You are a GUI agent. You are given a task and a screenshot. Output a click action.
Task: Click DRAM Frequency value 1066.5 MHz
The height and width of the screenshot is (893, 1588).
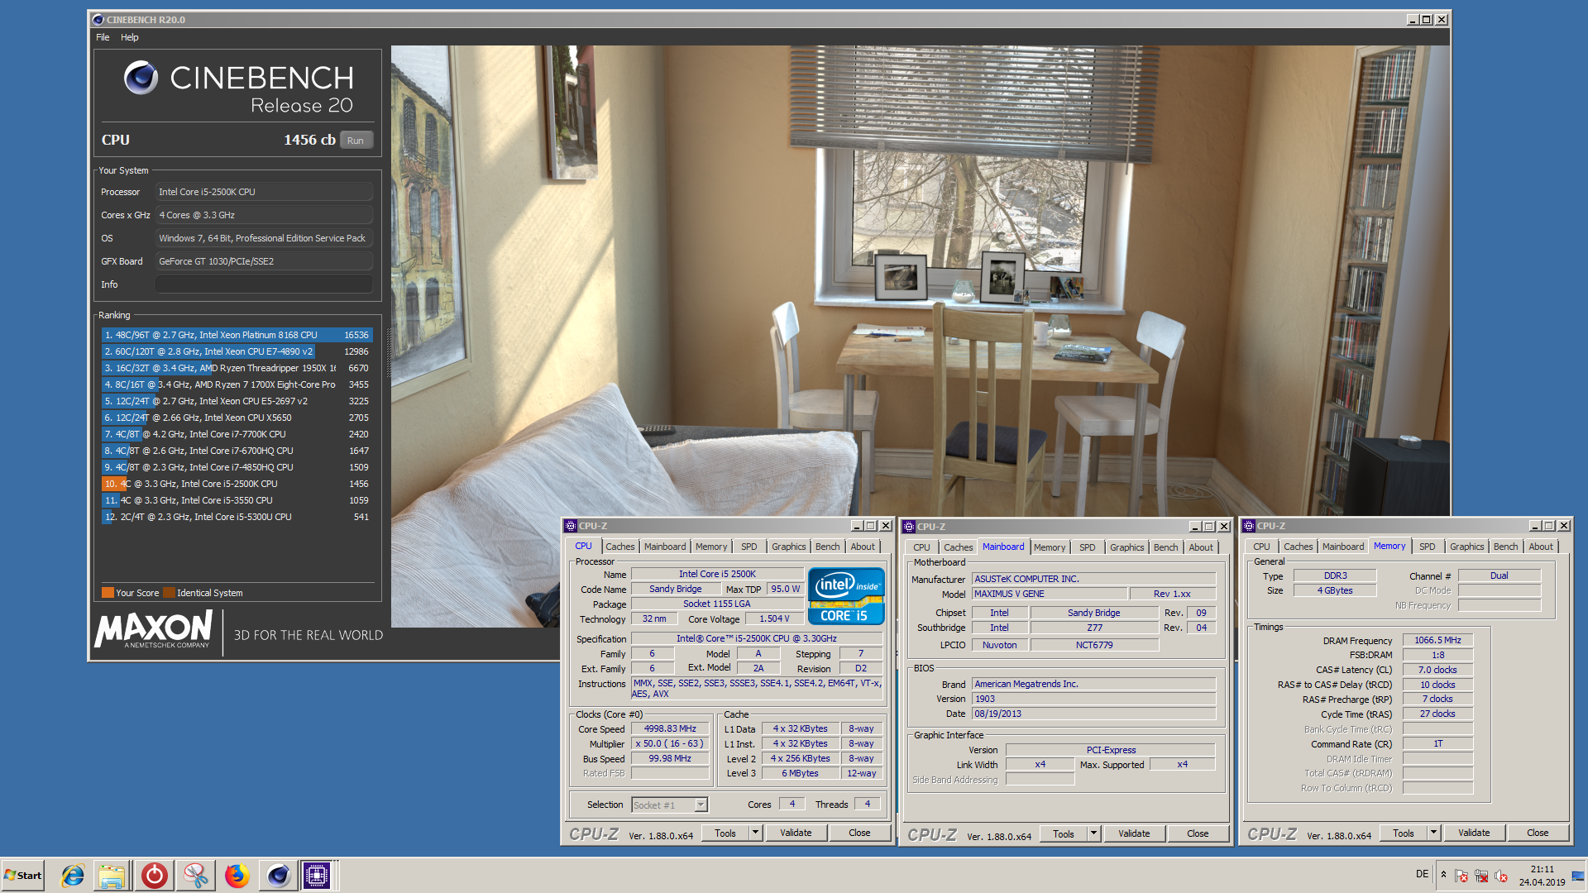coord(1437,640)
